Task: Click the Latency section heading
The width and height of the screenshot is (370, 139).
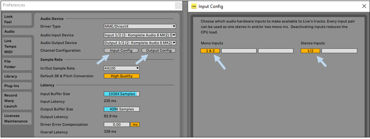Action: point(47,85)
